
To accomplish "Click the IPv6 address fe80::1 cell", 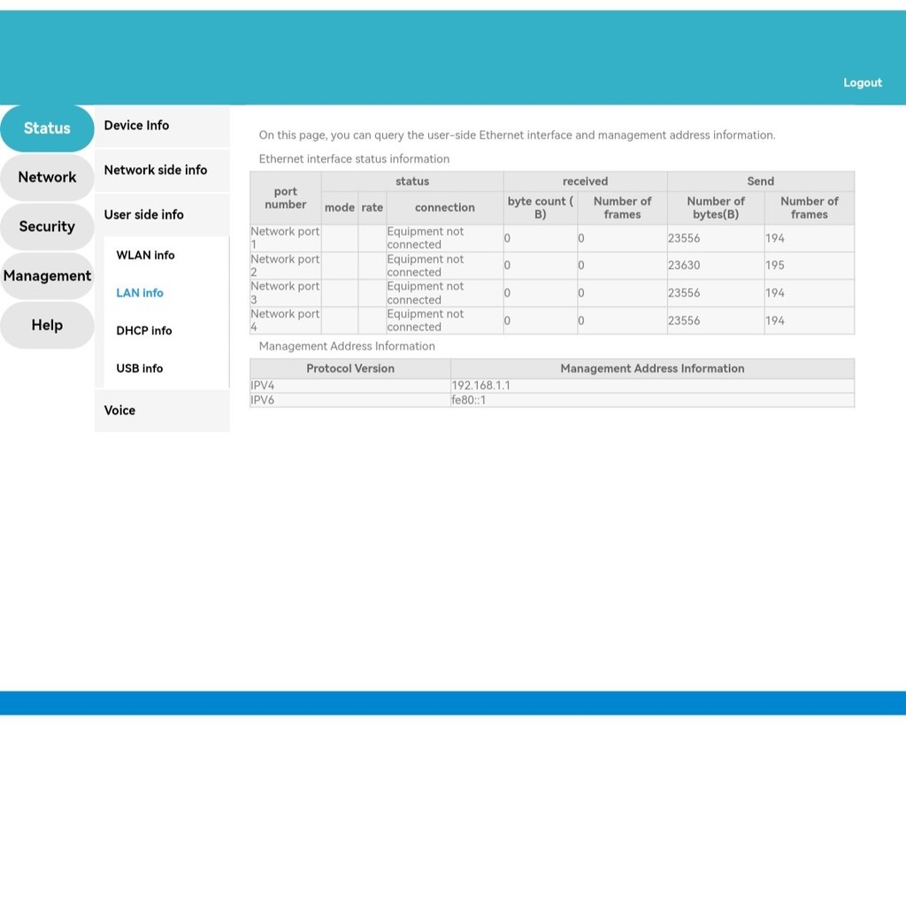I will click(469, 400).
